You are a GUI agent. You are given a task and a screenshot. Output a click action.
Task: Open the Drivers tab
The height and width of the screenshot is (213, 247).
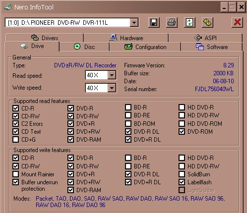[45, 38]
